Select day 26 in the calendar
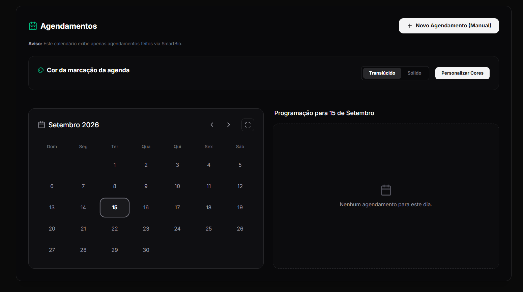Image resolution: width=523 pixels, height=292 pixels. 240,229
